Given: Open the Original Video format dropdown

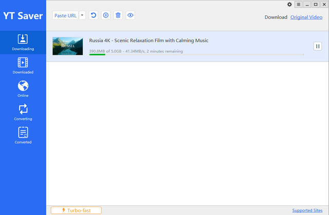Looking at the screenshot, I should pos(306,17).
